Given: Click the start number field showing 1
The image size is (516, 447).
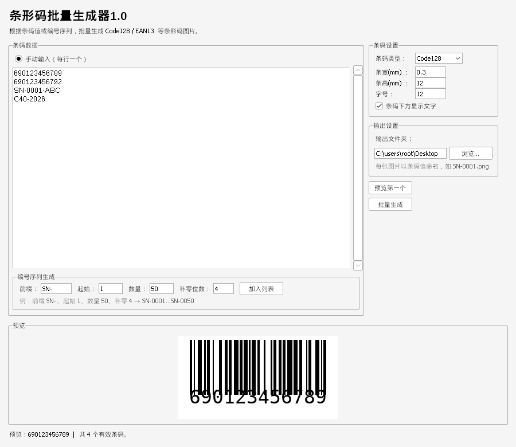Looking at the screenshot, I should pos(111,289).
